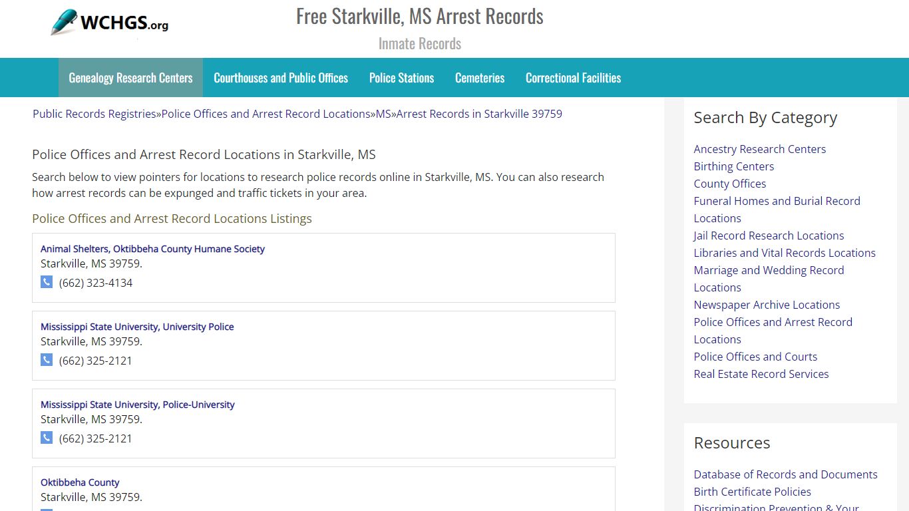Open Marriage and Wedding Record Locations
Viewport: 909px width, 511px height.
pyautogui.click(x=769, y=279)
